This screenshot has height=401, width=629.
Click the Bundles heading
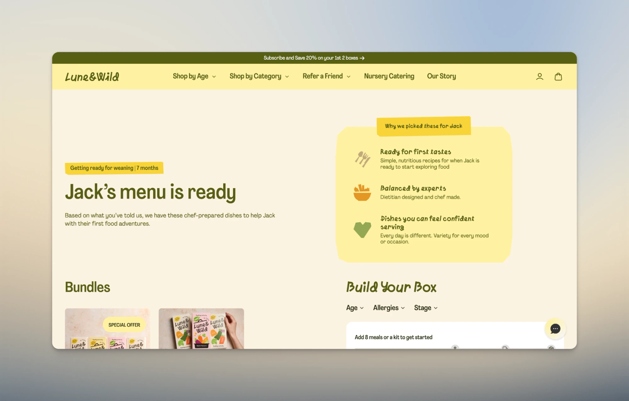pos(87,287)
